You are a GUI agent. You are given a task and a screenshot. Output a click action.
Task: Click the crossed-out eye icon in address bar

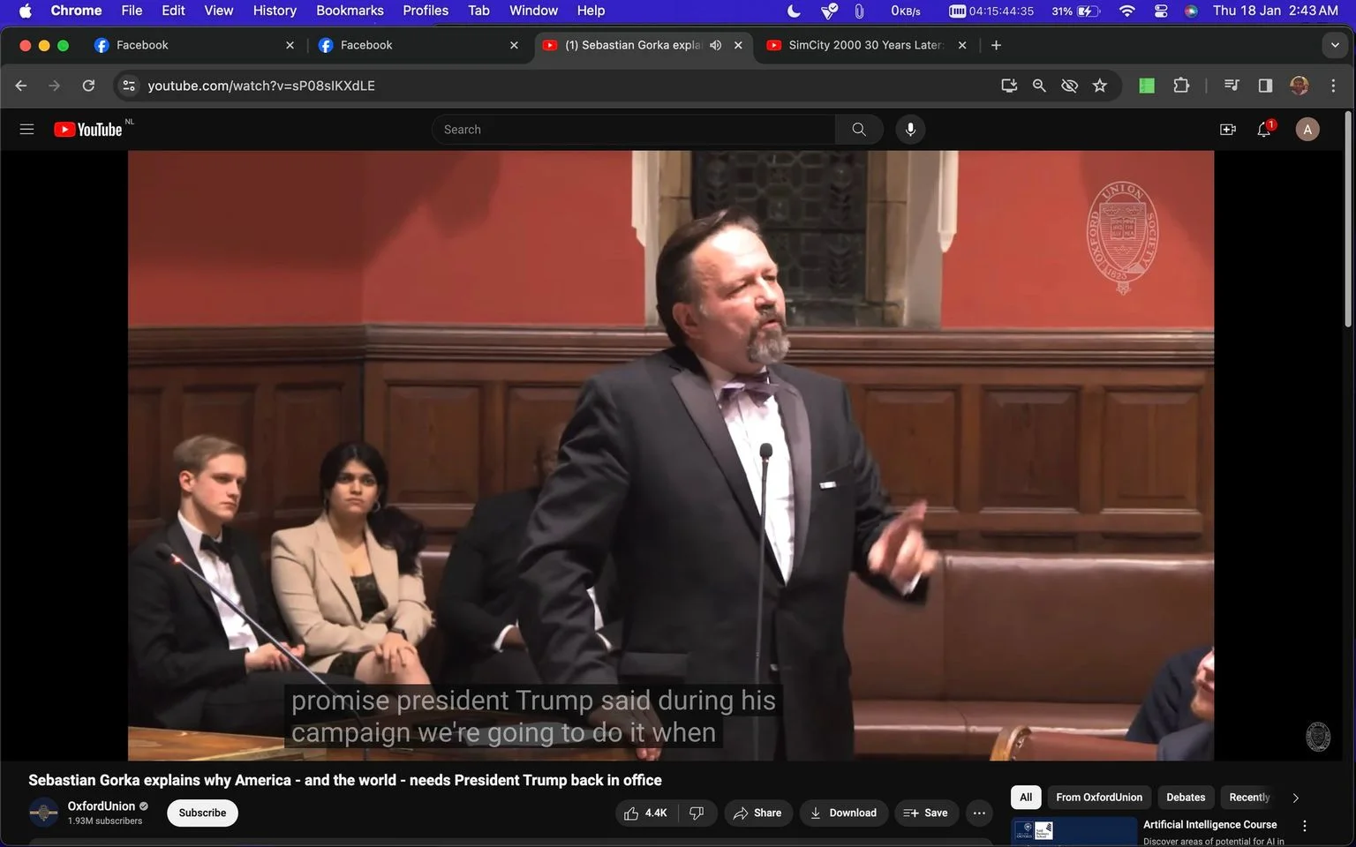[x=1069, y=86]
